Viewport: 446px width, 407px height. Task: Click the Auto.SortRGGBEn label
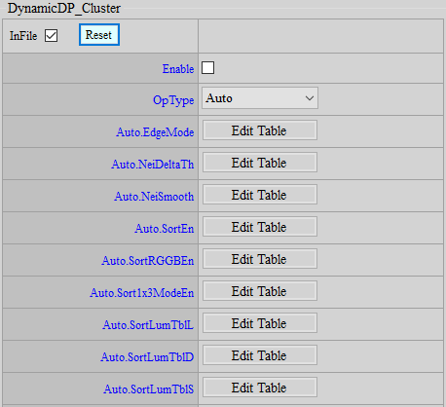147,261
